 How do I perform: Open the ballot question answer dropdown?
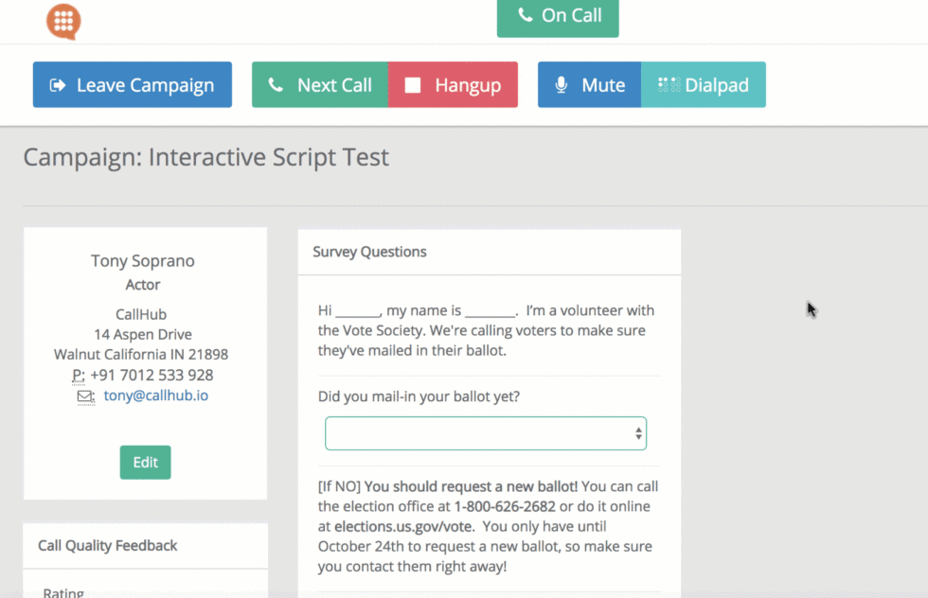[x=486, y=432]
